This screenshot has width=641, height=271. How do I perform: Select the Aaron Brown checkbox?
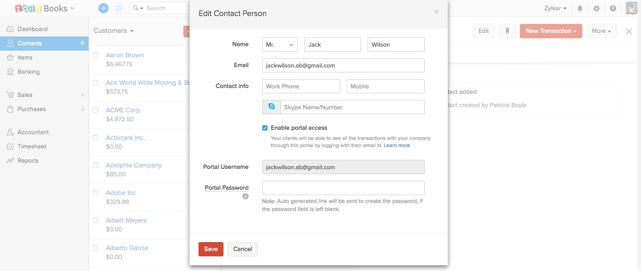coord(95,55)
